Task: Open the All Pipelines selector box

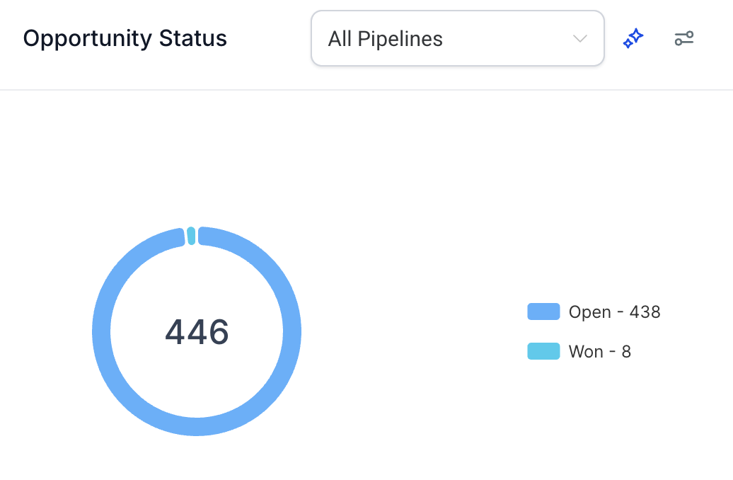Action: (x=458, y=38)
